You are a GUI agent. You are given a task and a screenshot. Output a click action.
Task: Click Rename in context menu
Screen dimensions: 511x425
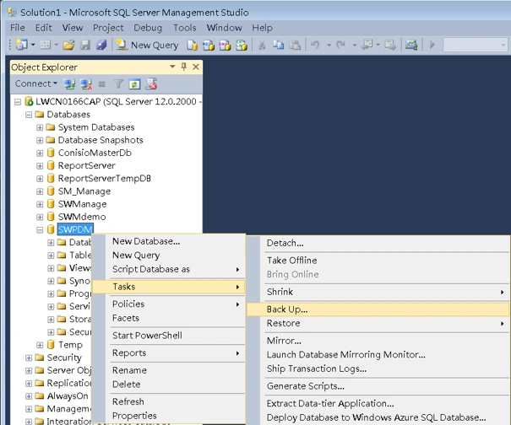coord(168,370)
